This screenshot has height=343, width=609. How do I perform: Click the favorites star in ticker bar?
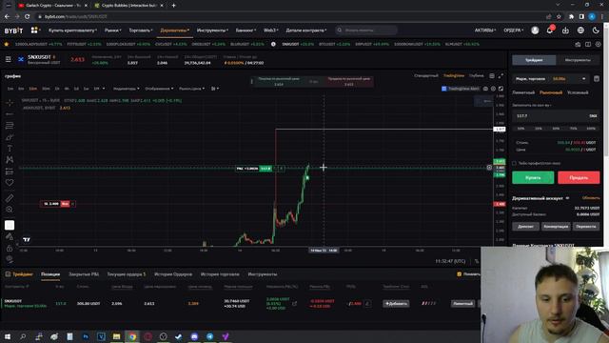point(7,44)
